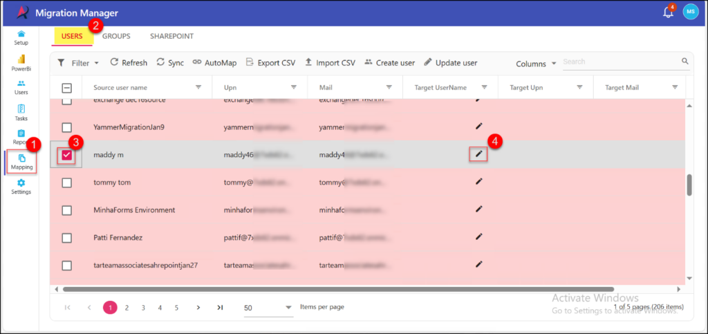Image resolution: width=708 pixels, height=334 pixels.
Task: Go to page 3
Action: tap(143, 308)
